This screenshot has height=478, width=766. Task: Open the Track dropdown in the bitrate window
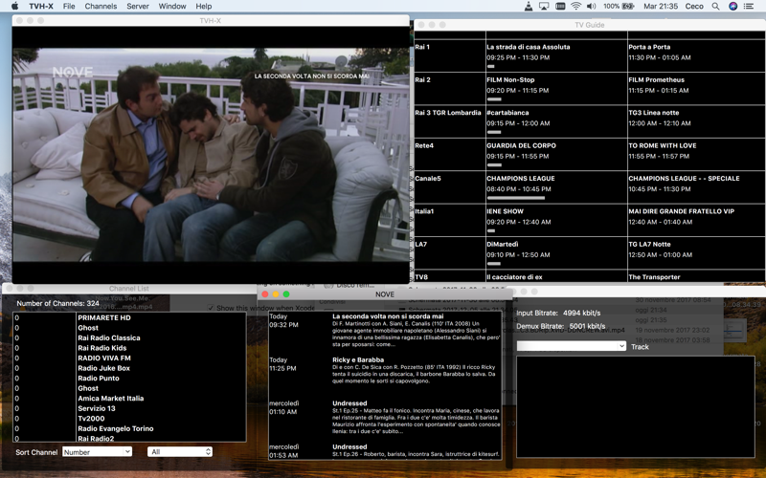pos(571,346)
